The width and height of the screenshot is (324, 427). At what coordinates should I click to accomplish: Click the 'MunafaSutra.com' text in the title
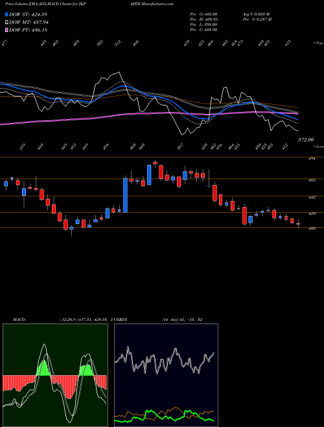point(157,4)
